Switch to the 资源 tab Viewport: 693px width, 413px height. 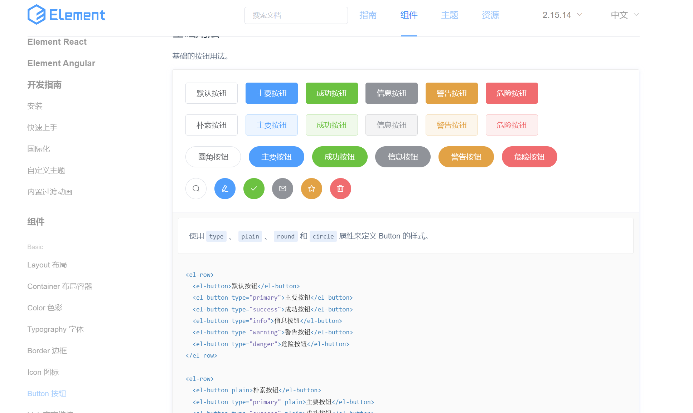pos(490,15)
